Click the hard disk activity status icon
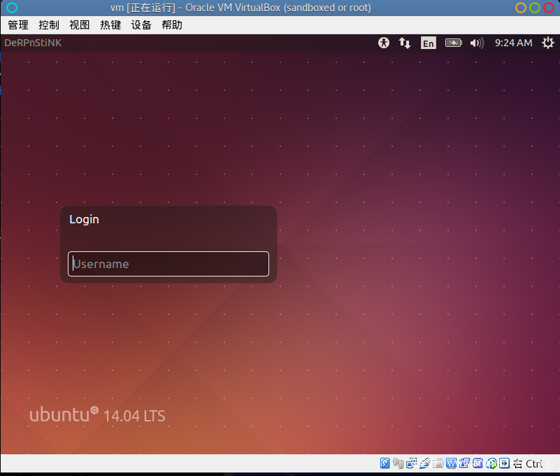 point(385,463)
